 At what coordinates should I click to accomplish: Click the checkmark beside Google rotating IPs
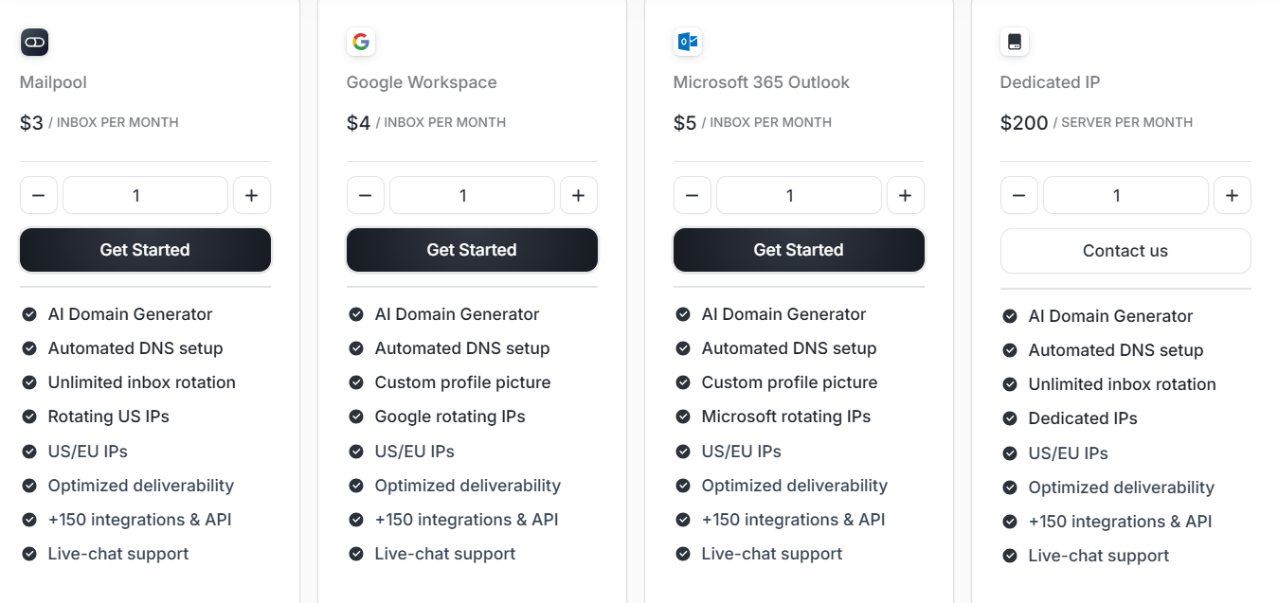click(x=356, y=417)
